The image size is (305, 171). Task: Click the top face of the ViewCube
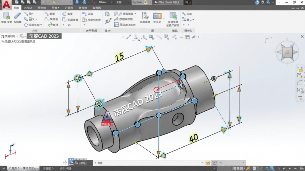[287, 52]
